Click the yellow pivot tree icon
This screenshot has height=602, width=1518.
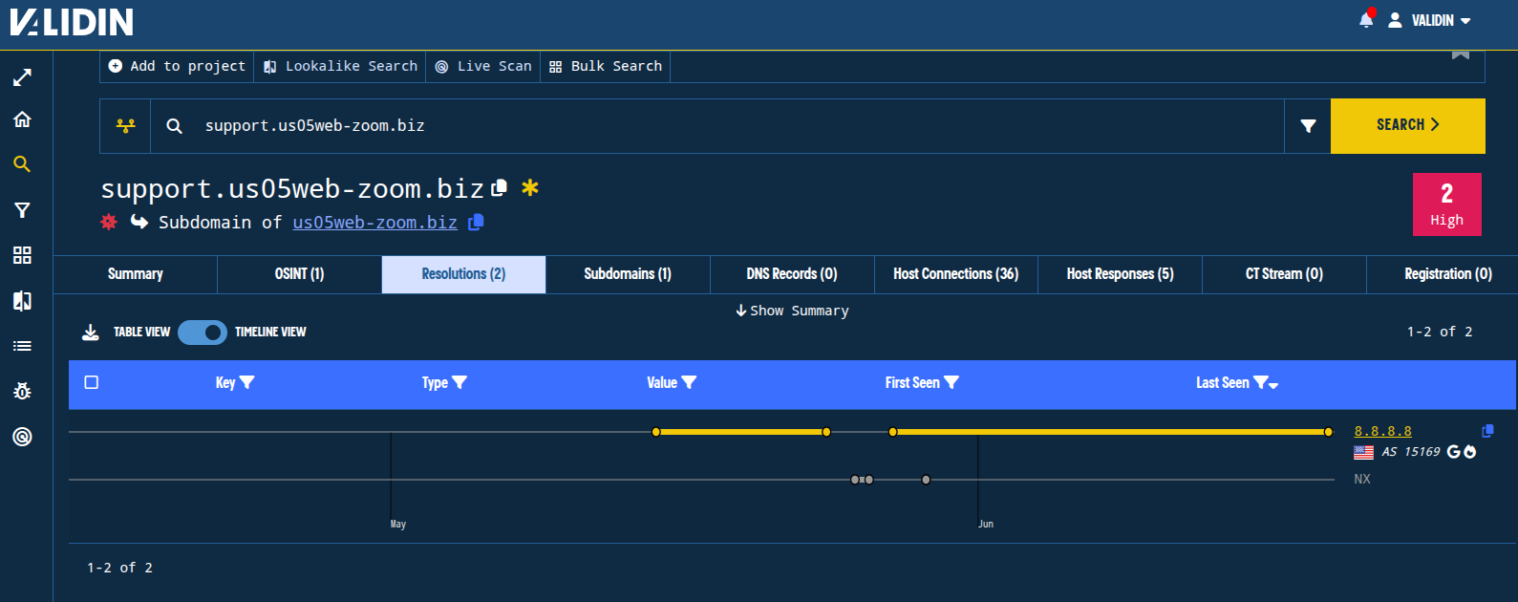coord(125,125)
